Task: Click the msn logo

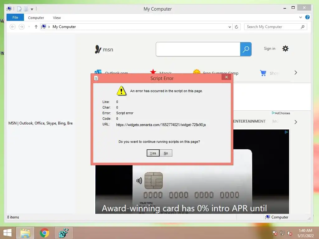Action: (x=104, y=49)
